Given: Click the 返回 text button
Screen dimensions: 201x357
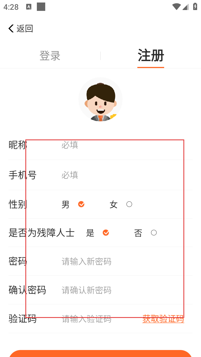Looking at the screenshot, I should (25, 28).
